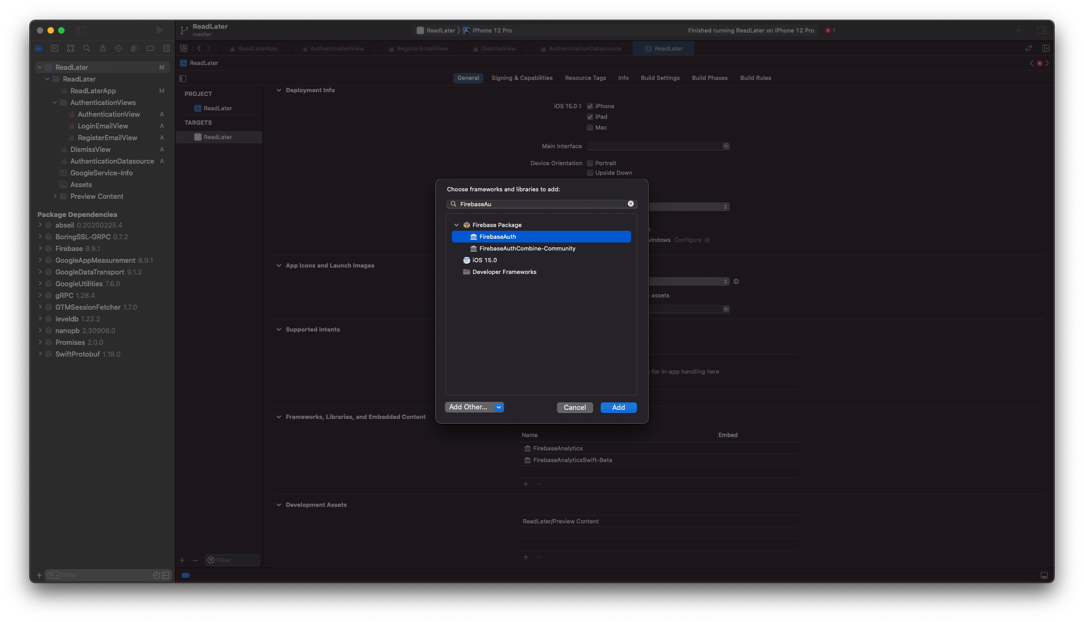Image resolution: width=1084 pixels, height=622 pixels.
Task: Click the Signing & Capabilities tab
Action: point(521,77)
